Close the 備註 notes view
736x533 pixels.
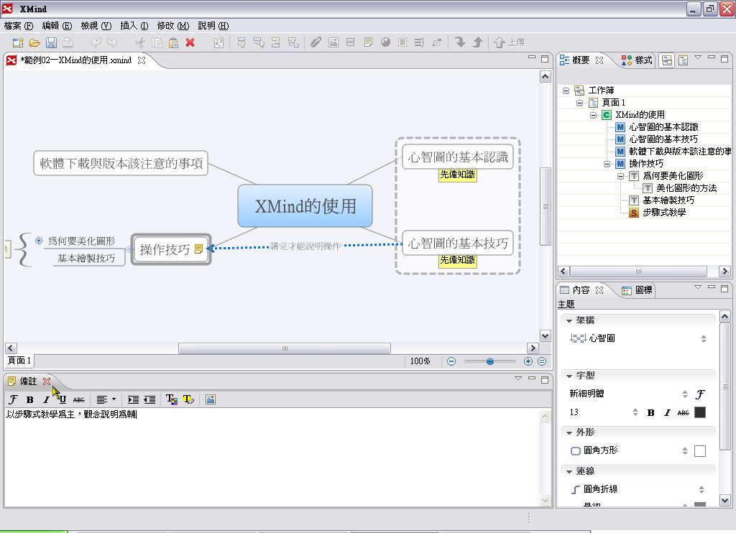[x=47, y=381]
